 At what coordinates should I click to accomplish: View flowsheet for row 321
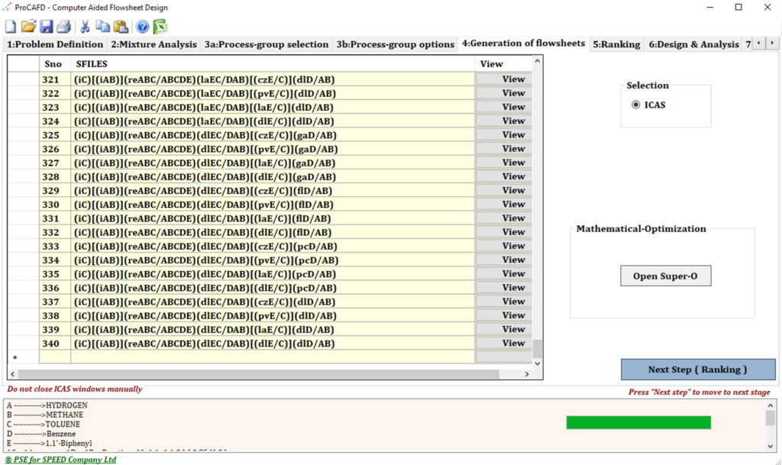coord(504,79)
